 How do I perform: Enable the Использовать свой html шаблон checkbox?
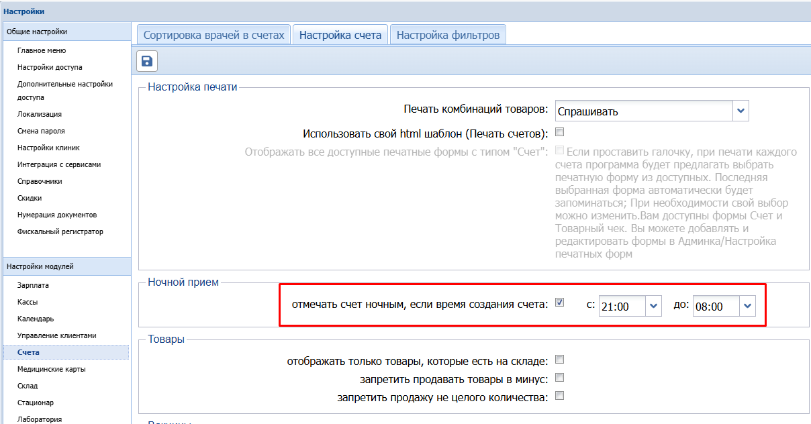559,131
